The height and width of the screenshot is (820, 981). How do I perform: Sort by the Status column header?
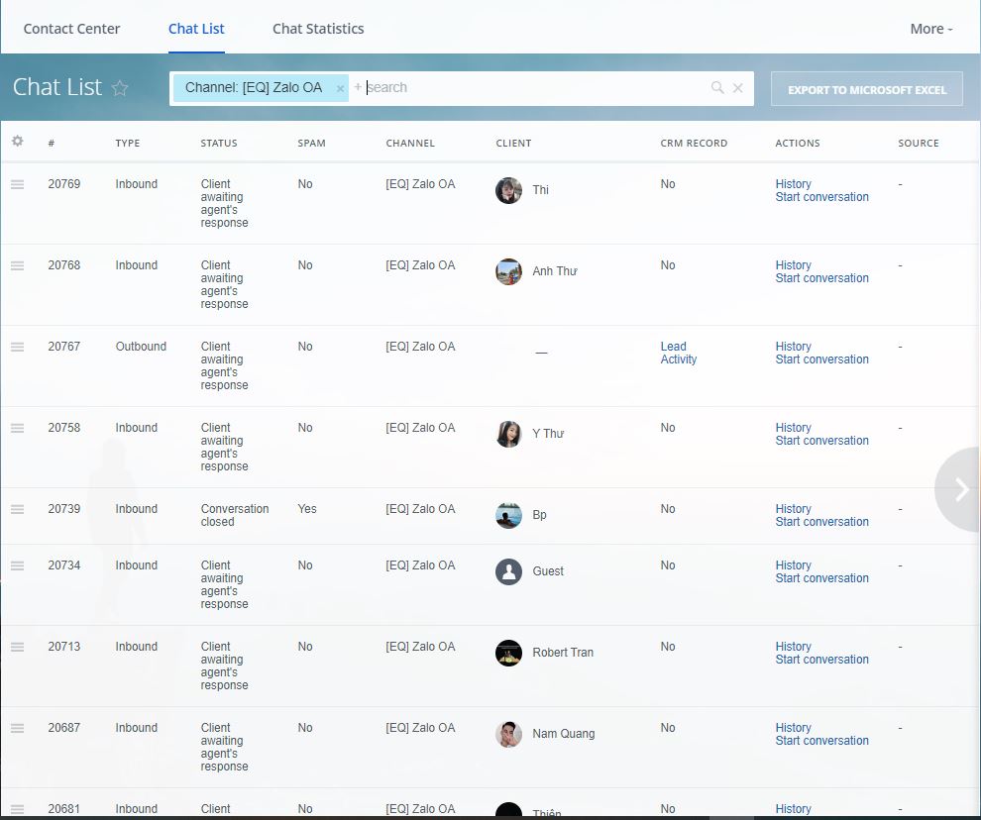pos(219,143)
